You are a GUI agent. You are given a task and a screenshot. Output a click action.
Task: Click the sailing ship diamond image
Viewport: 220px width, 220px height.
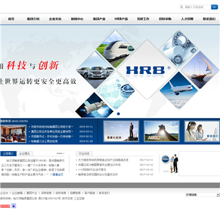click(200, 70)
